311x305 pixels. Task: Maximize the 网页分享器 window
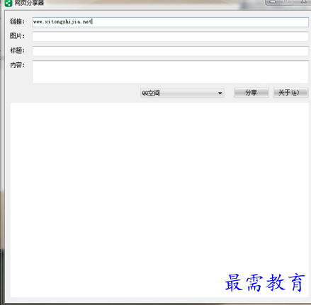point(286,2)
